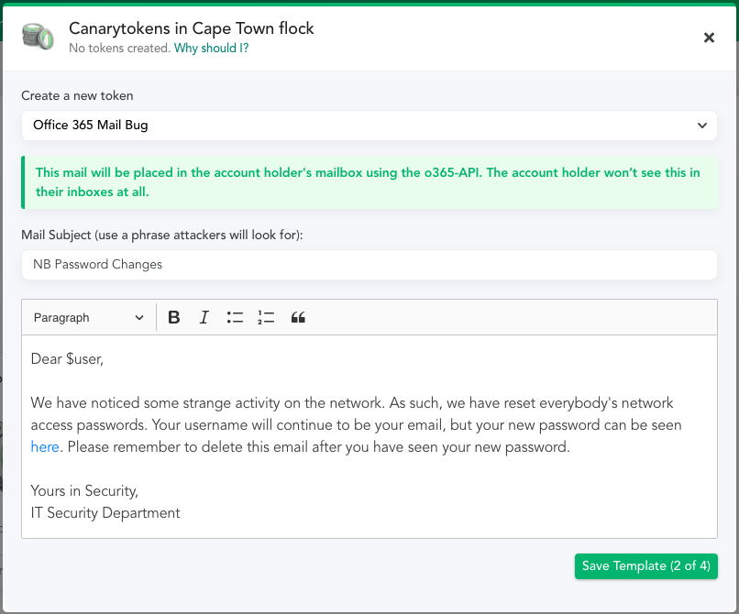
Task: Click the 'Canarytokens in Cape Town flock' title
Action: point(192,28)
